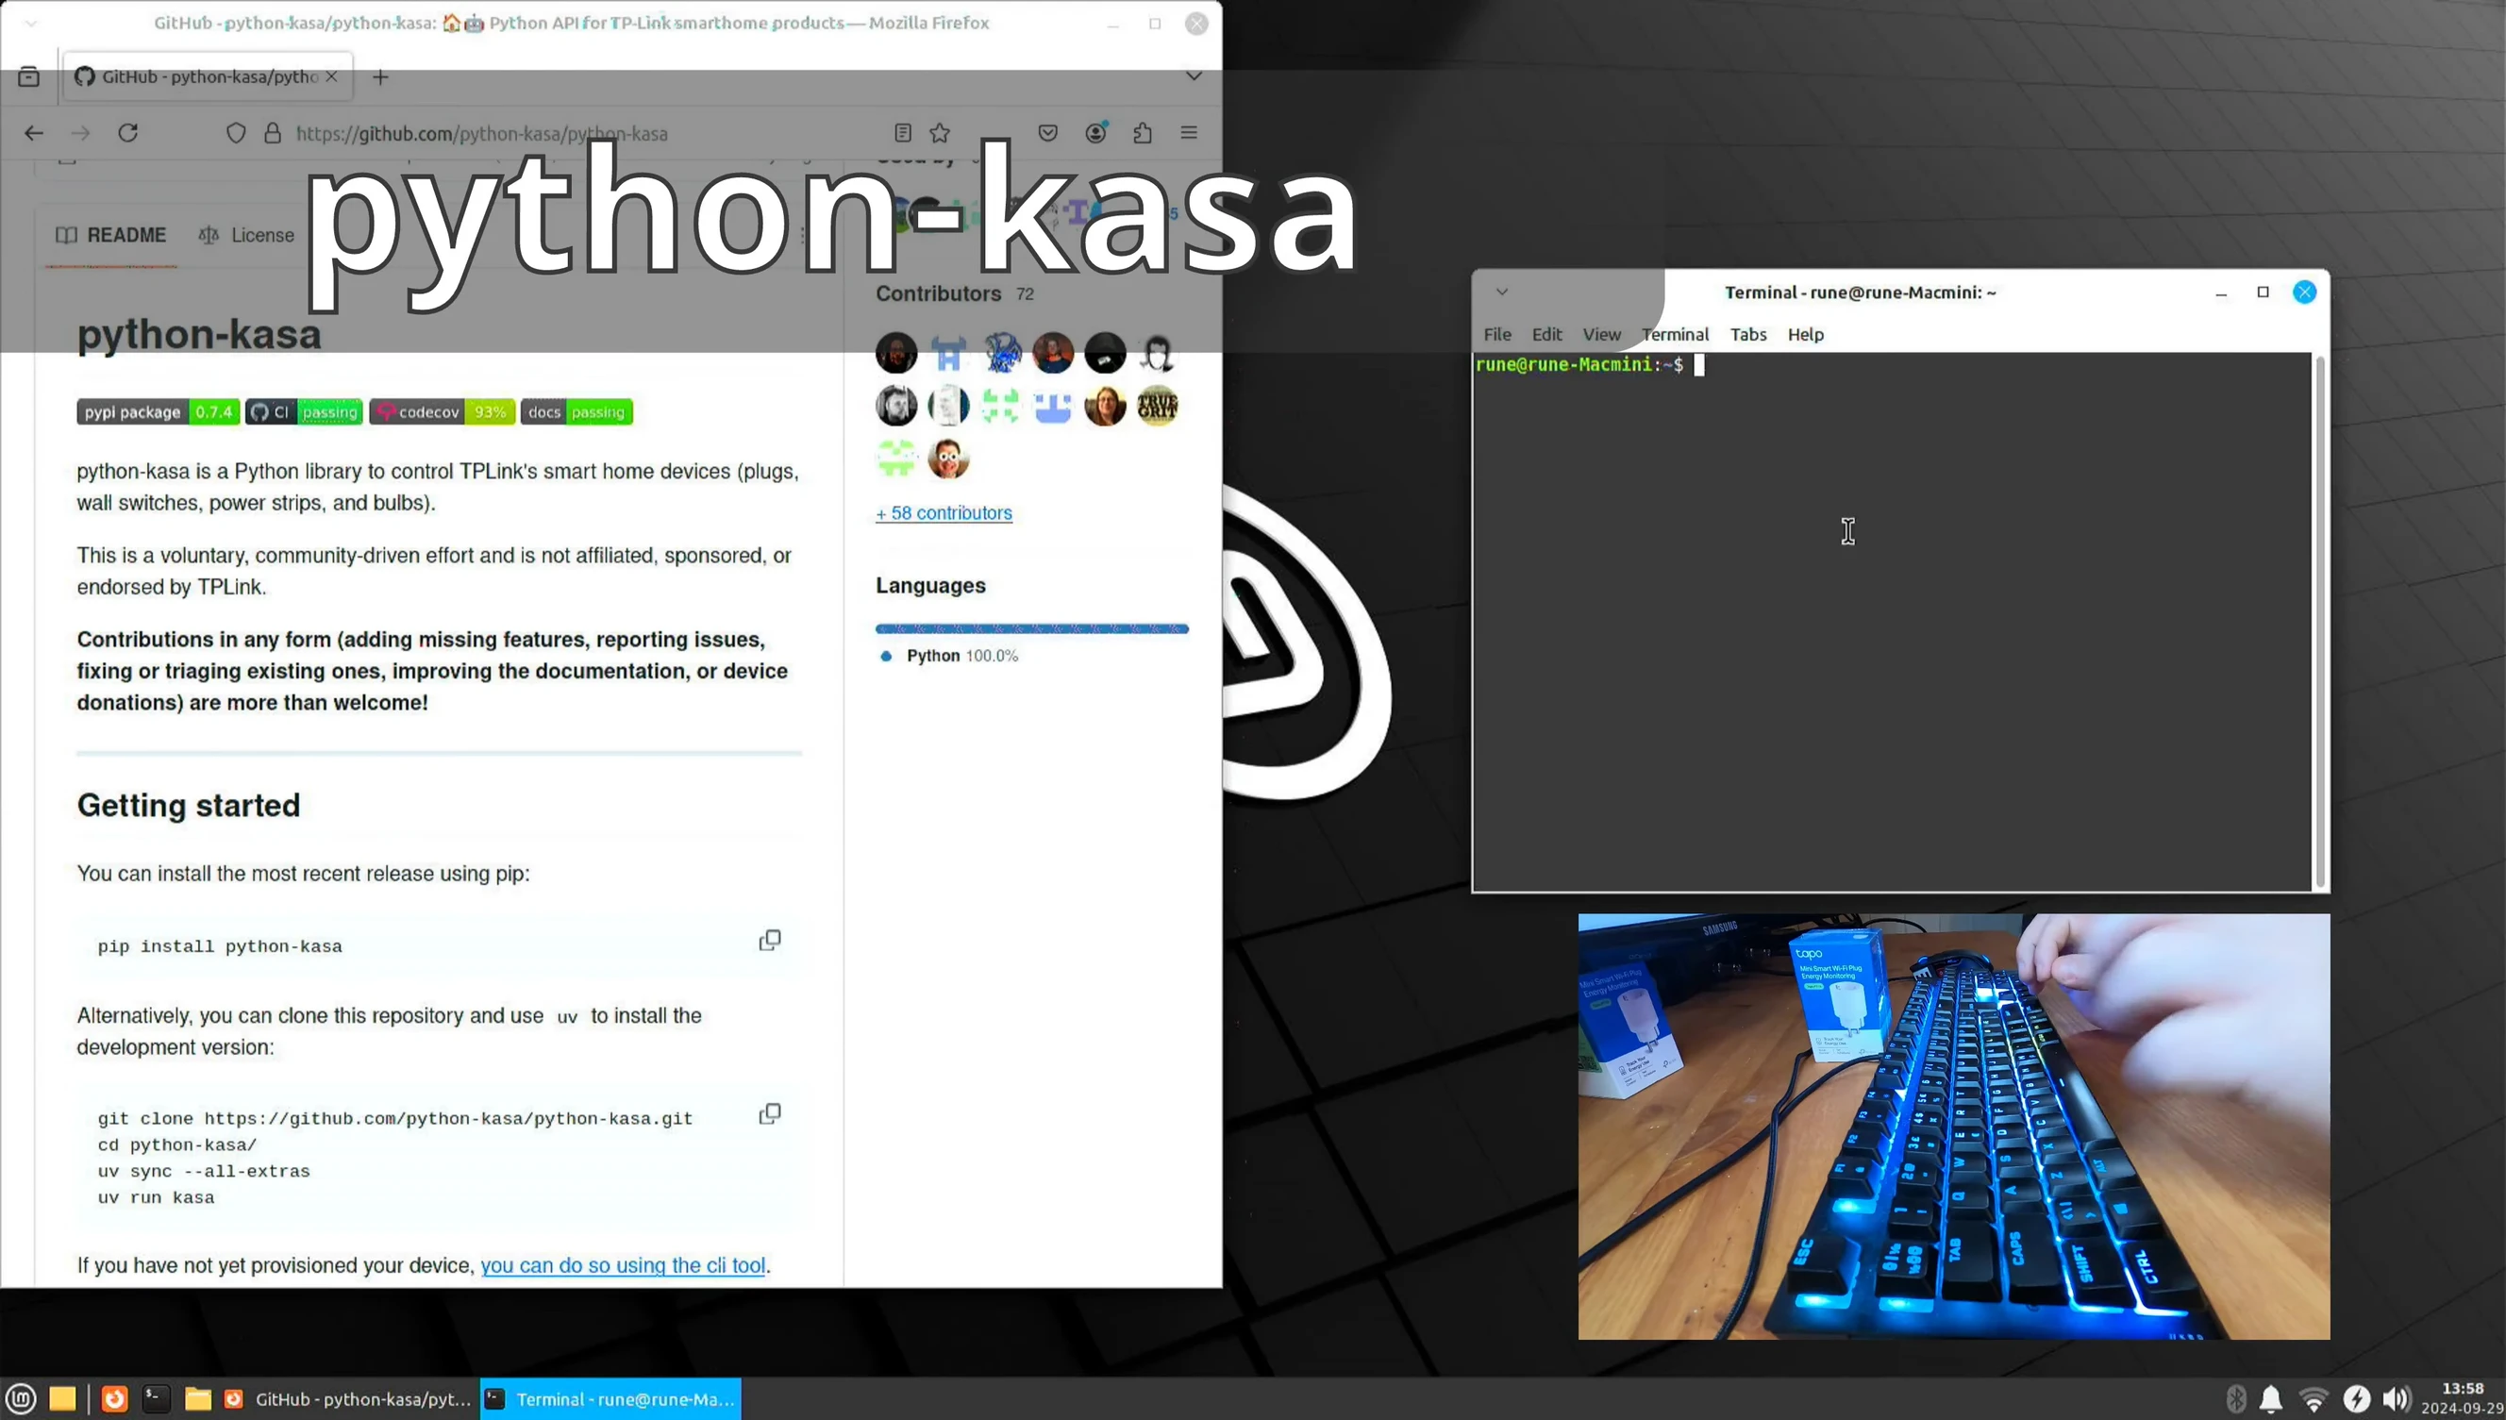2506x1420 pixels.
Task: Launch Firefox from the taskbar launcher
Action: point(114,1398)
